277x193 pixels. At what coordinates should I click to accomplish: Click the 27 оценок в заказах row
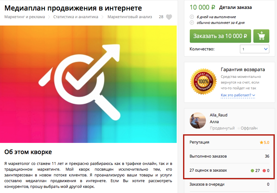point(229,170)
